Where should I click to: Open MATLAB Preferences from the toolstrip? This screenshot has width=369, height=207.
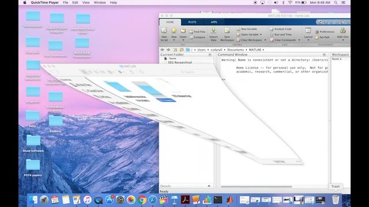(x=325, y=32)
